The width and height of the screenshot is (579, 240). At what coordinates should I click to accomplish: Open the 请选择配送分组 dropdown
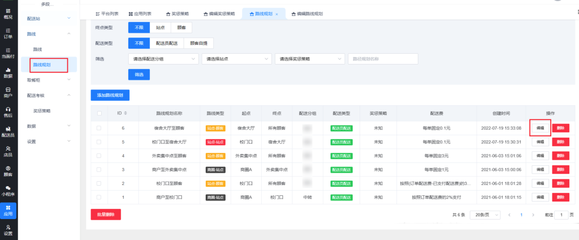coord(163,59)
